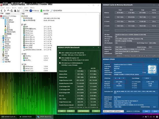Image resolution: width=159 pixels, height=119 pixels.
Task: Collapse the 计算机 tree node
Action: click(1, 18)
